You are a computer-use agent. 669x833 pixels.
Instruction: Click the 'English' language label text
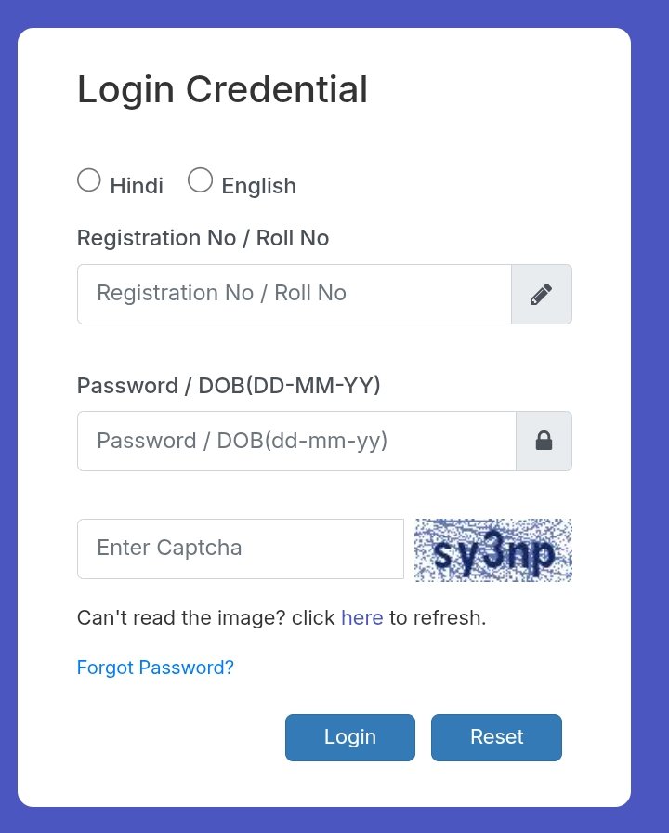(258, 186)
